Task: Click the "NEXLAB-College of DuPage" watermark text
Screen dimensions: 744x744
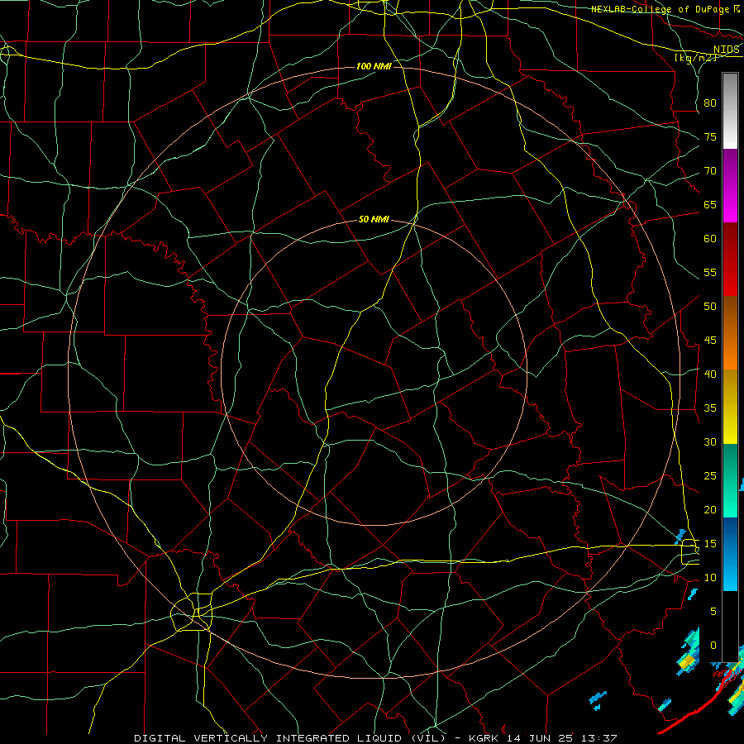Action: (x=660, y=9)
